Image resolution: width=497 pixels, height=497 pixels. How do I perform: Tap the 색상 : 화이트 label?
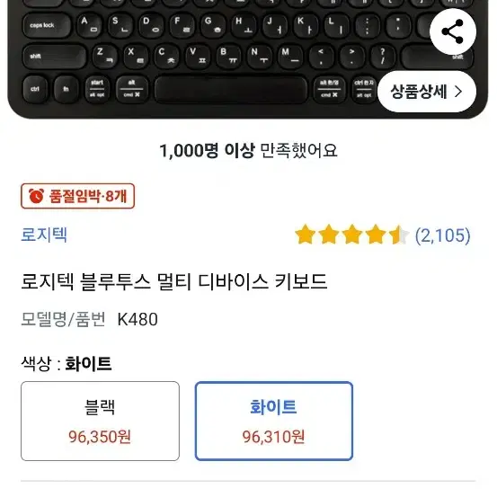67,363
